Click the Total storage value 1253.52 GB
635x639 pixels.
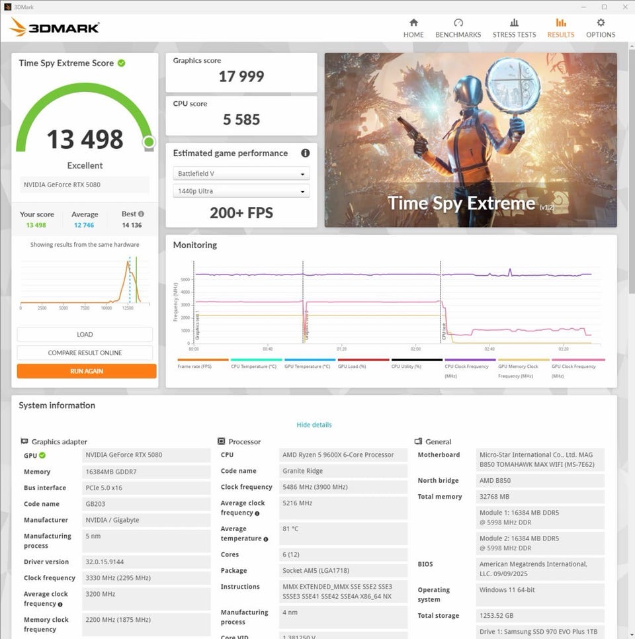click(x=540, y=615)
